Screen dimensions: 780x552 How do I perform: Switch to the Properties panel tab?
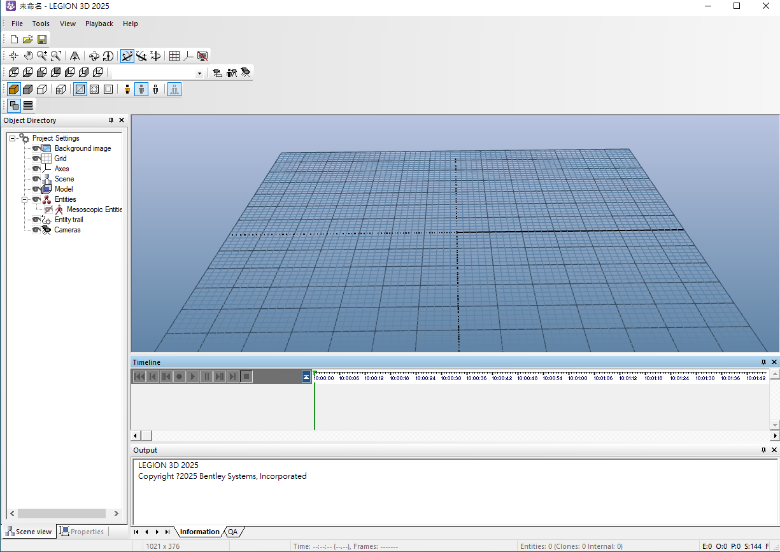pos(82,532)
